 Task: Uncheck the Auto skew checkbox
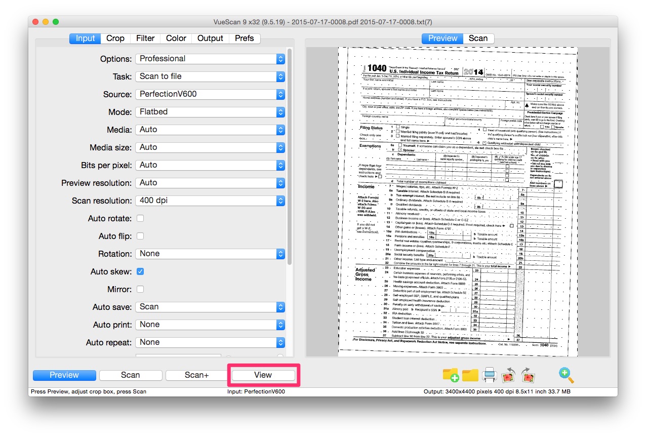coord(140,271)
